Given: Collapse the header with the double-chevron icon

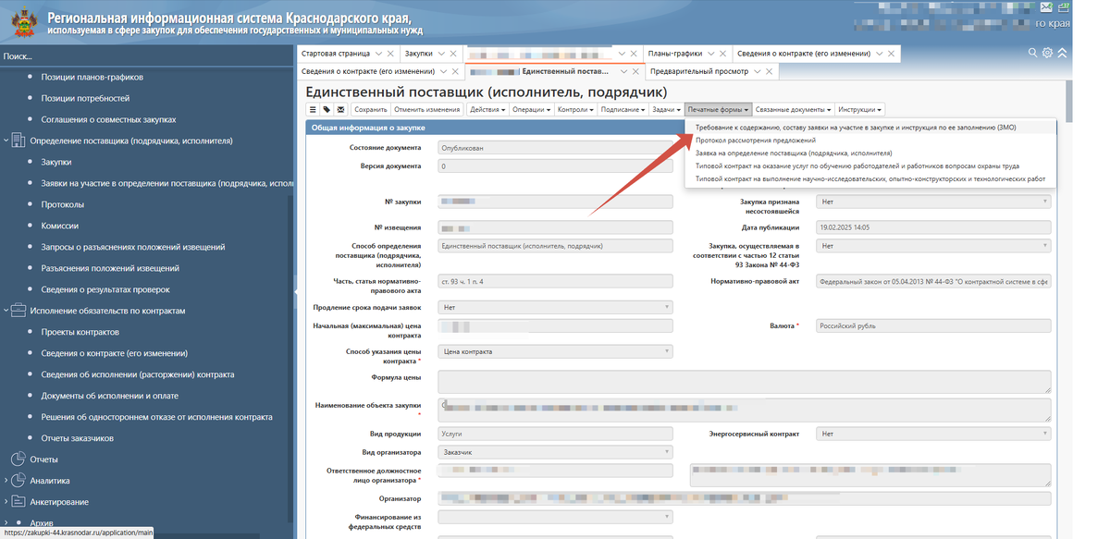Looking at the screenshot, I should coord(1062,53).
